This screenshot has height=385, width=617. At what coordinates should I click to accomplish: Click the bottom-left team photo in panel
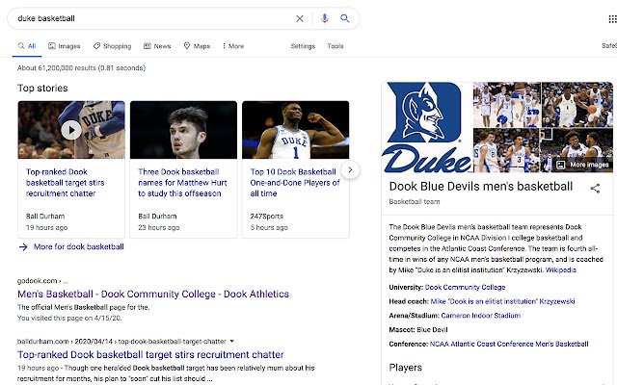pyautogui.click(x=507, y=150)
